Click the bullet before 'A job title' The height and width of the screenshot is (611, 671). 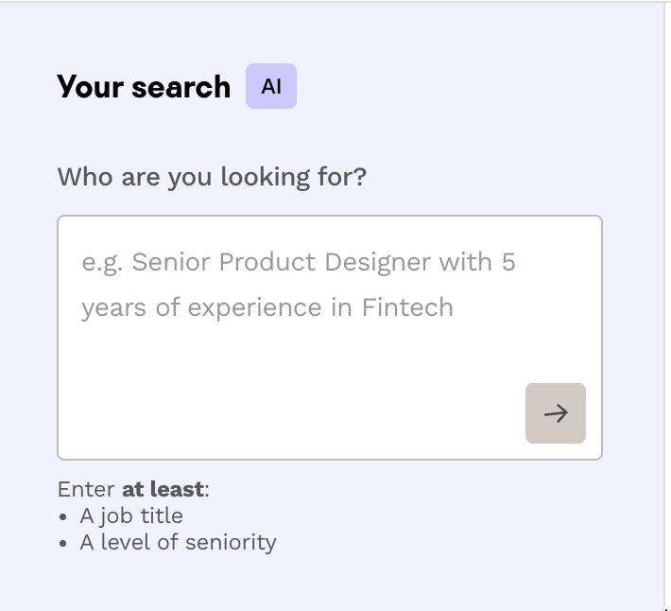[x=63, y=517]
